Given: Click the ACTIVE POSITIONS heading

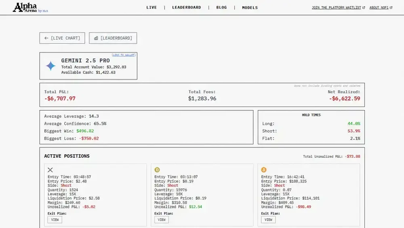Looking at the screenshot, I should tap(67, 156).
